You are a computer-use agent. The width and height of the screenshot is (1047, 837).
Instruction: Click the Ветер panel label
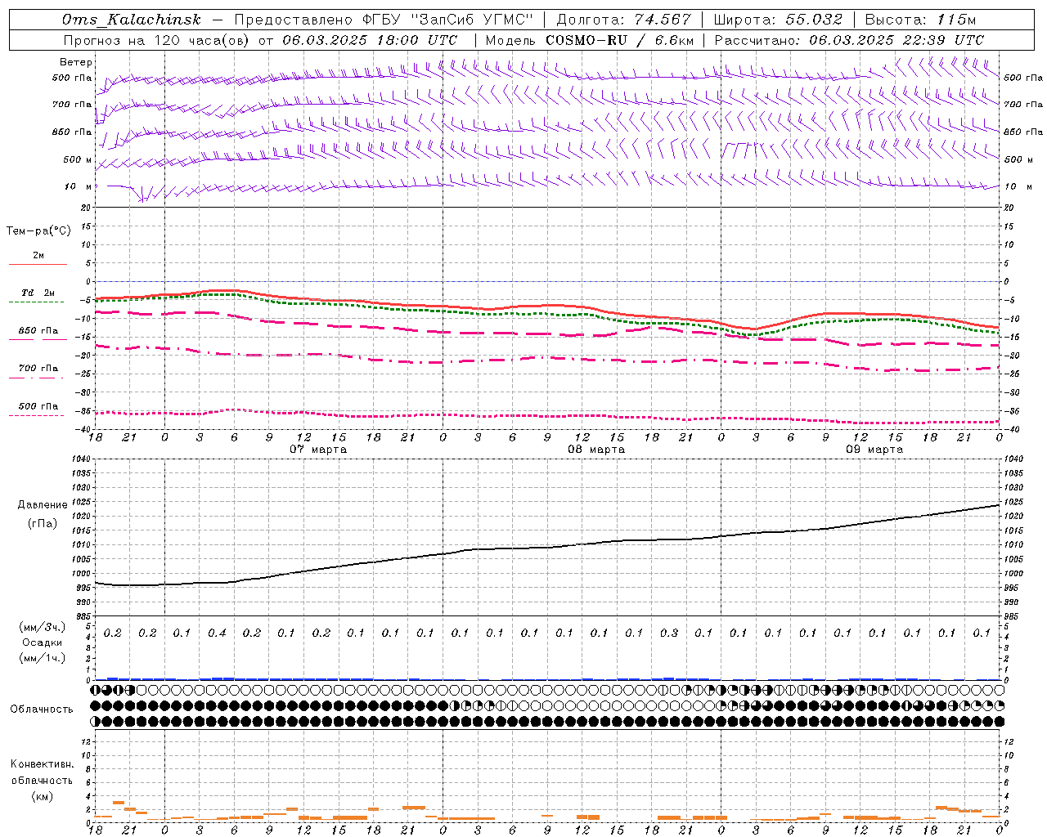pos(76,62)
